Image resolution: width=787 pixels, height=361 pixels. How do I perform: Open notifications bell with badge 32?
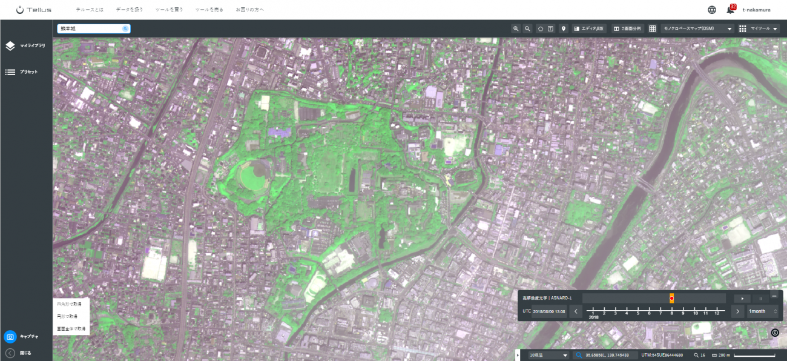(731, 9)
